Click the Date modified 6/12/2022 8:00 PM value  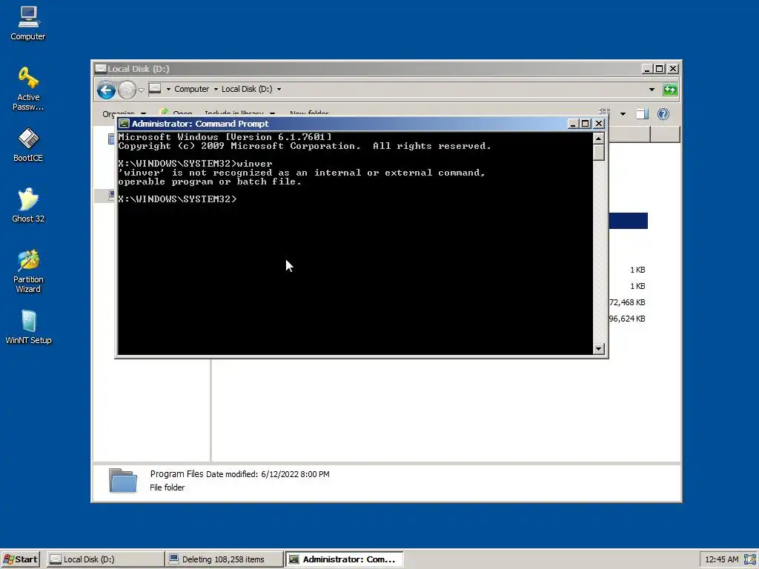tap(295, 474)
